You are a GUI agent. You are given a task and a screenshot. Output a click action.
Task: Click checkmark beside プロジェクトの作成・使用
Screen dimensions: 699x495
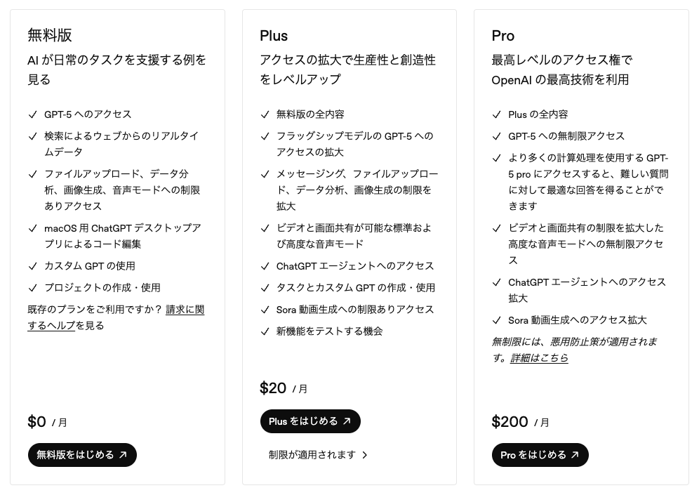[32, 288]
